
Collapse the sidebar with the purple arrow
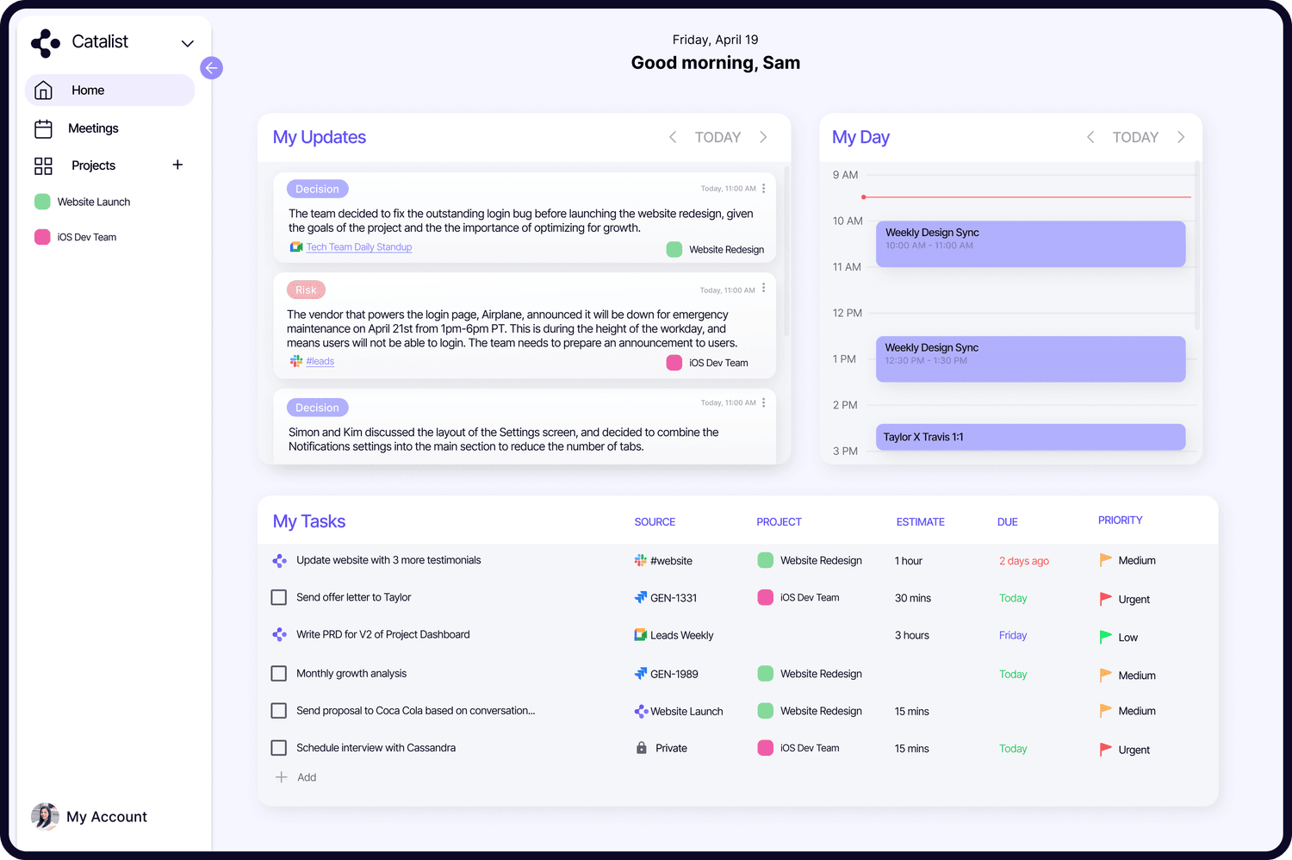(211, 67)
